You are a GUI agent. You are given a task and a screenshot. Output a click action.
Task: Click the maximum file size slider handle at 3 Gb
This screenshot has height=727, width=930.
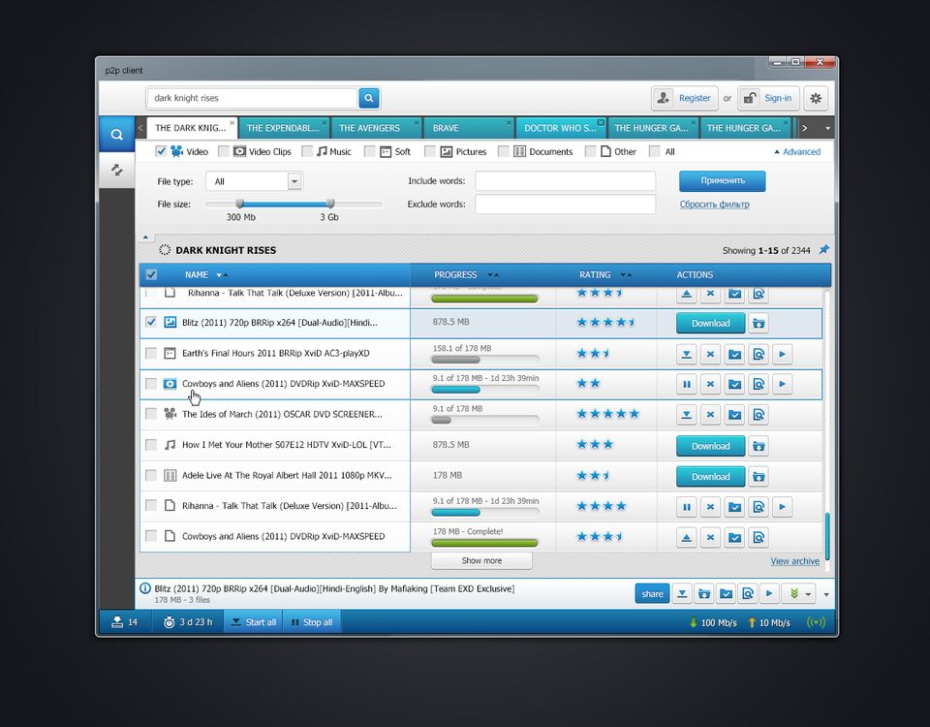coord(330,204)
